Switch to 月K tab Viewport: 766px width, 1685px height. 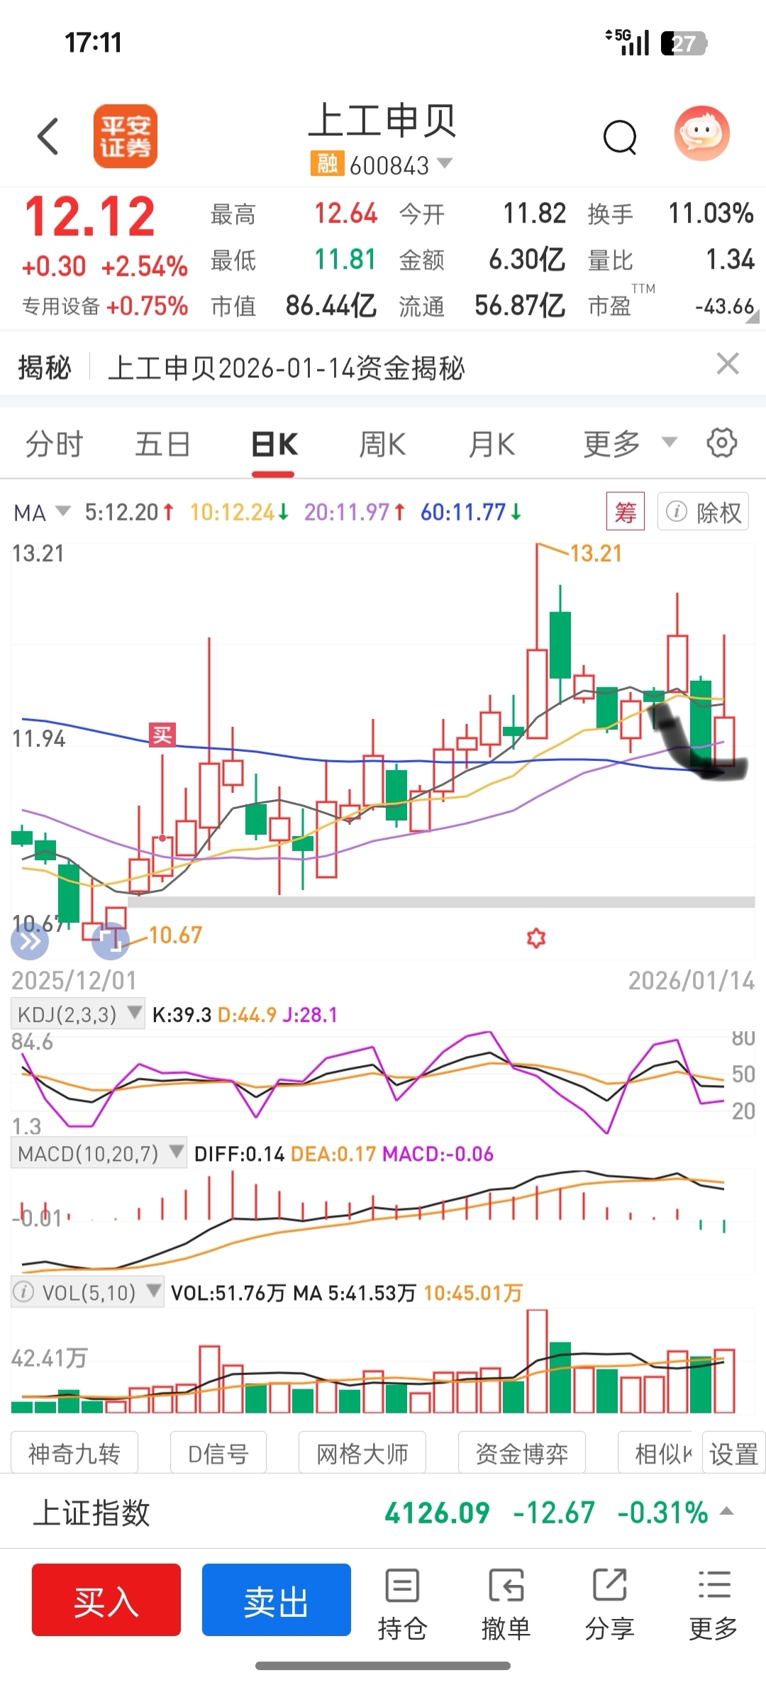coord(491,445)
